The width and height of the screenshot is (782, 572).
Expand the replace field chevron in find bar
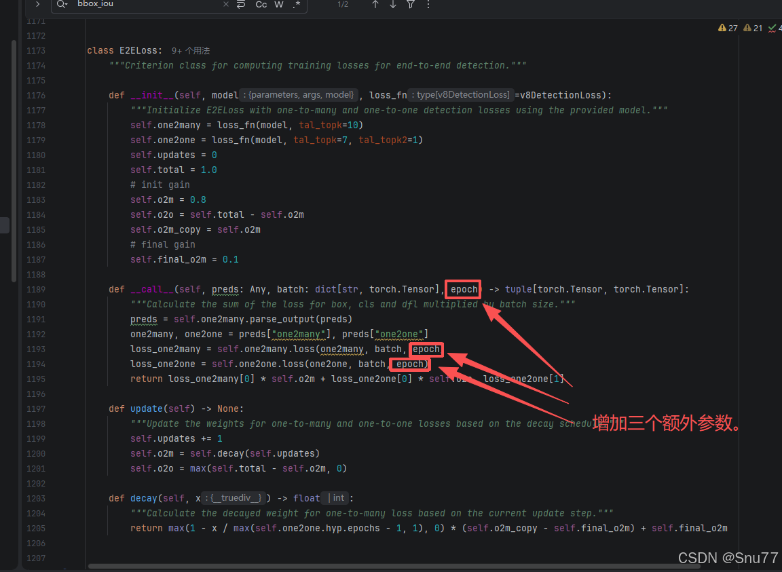point(37,4)
